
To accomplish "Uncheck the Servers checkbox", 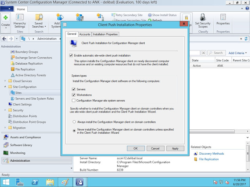I will click(73, 89).
